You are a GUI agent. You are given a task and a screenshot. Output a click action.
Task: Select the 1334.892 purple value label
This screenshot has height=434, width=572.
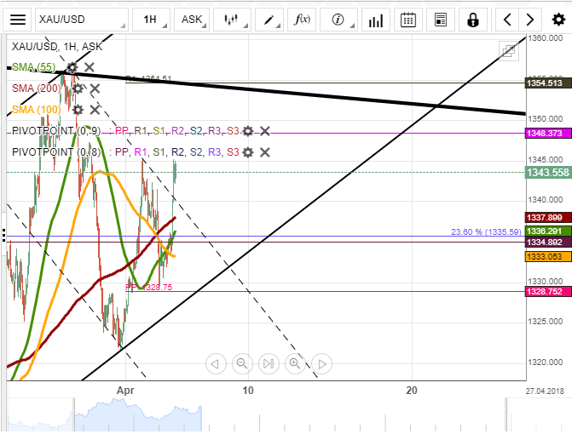(548, 243)
